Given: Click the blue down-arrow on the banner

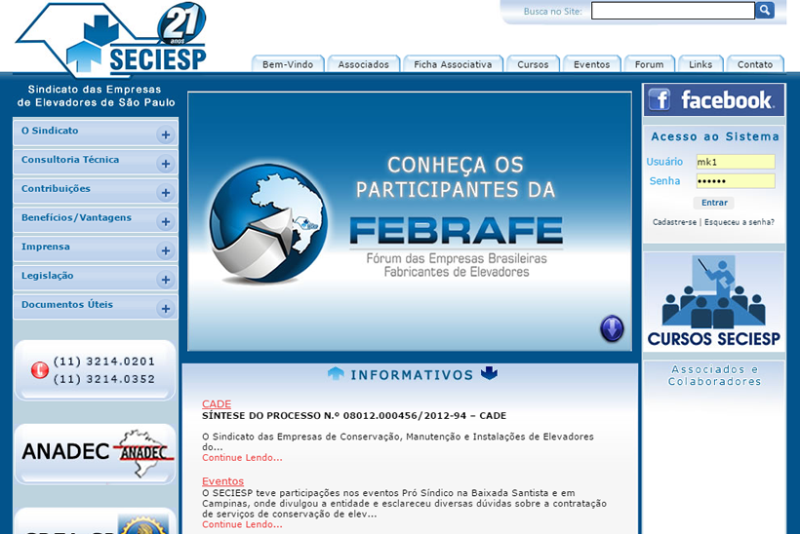Looking at the screenshot, I should (x=612, y=328).
